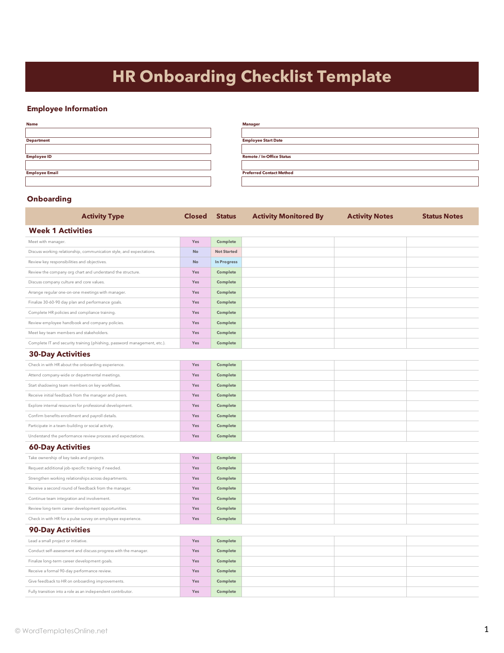
Task: Click the Employee Information heading
Action: pyautogui.click(x=67, y=109)
